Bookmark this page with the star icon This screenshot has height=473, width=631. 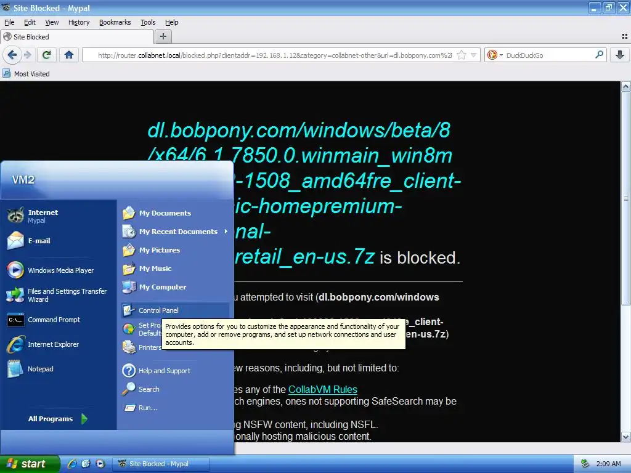[x=462, y=55]
